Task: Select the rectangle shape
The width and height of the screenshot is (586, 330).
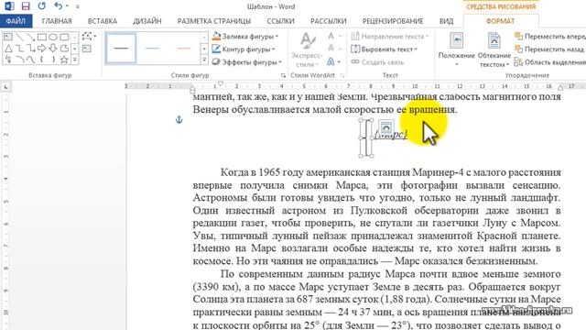Action: [42, 37]
